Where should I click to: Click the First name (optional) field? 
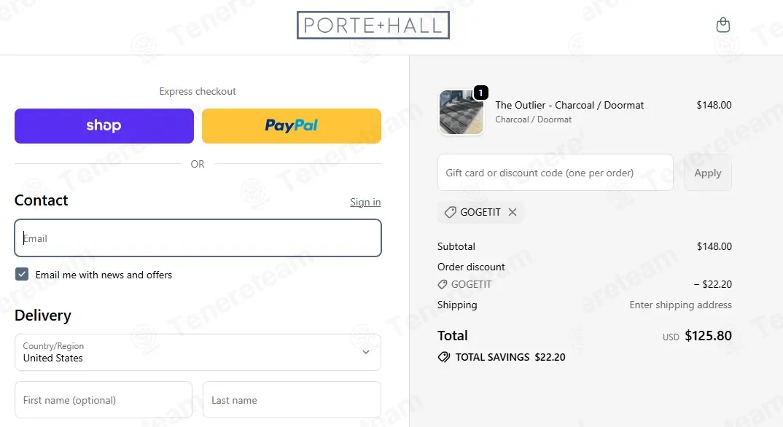tap(104, 400)
